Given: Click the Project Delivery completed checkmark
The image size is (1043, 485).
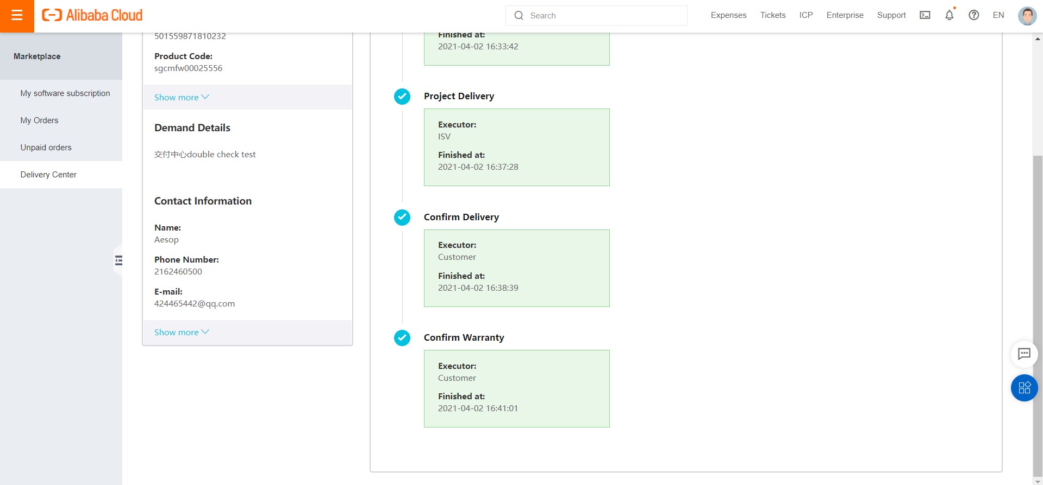Looking at the screenshot, I should pyautogui.click(x=402, y=97).
